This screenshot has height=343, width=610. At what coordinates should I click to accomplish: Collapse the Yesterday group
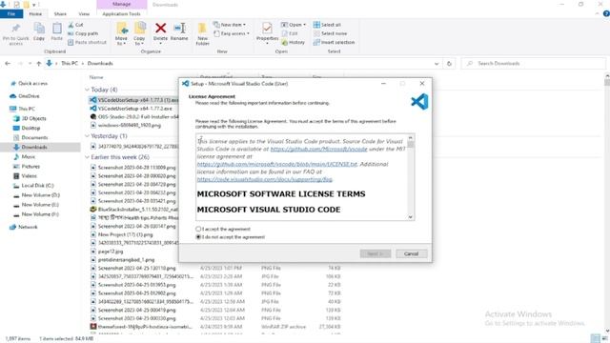[x=87, y=136]
